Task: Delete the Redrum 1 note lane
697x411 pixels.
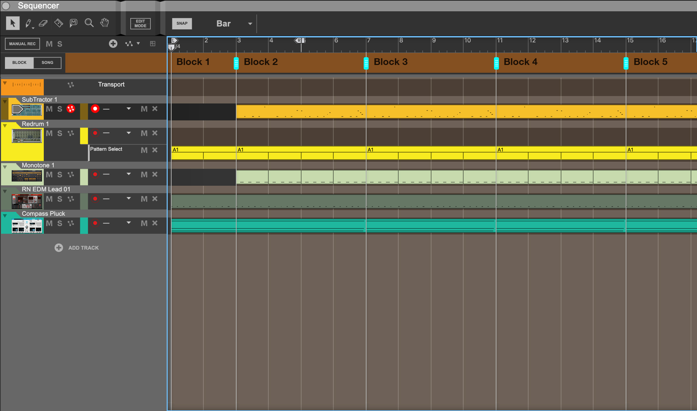Action: 155,133
